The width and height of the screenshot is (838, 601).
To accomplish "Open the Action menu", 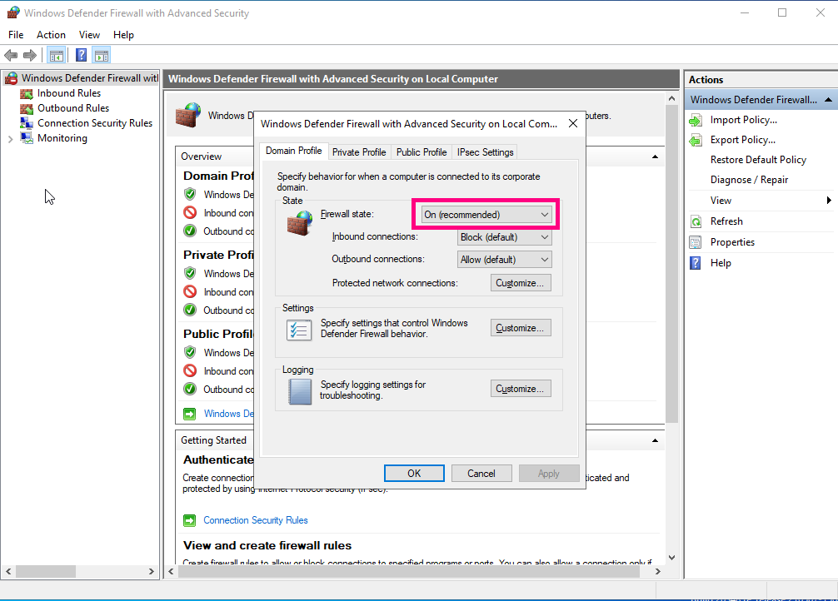I will pyautogui.click(x=51, y=35).
